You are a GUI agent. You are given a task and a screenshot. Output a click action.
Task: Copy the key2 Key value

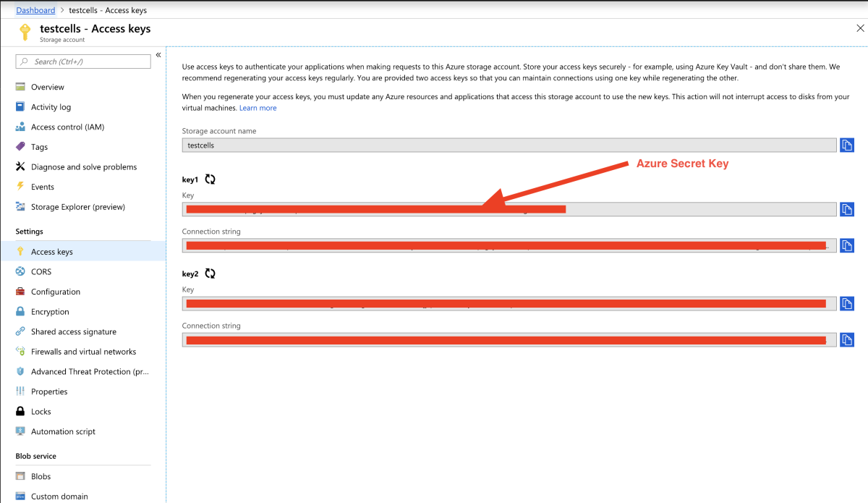[847, 303]
